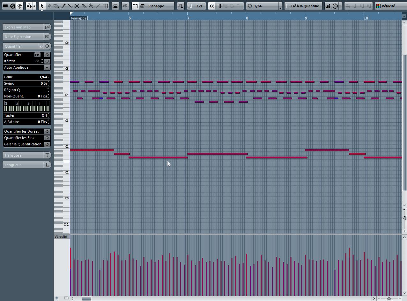The height and width of the screenshot is (301, 407).
Task: Toggle Auto-Scroll button
Action: (x=29, y=6)
